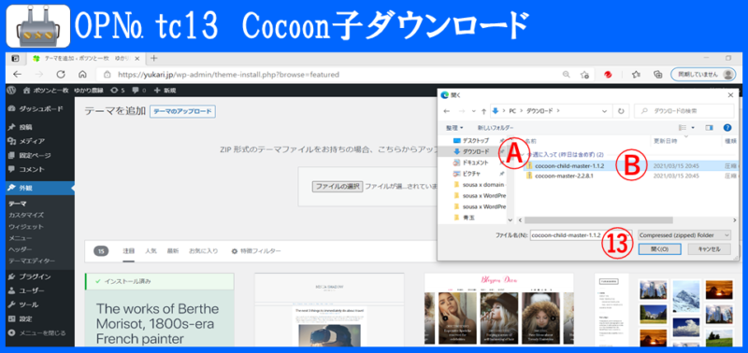Switch to the 人気 theme filter tab
The width and height of the screenshot is (748, 353).
click(151, 251)
